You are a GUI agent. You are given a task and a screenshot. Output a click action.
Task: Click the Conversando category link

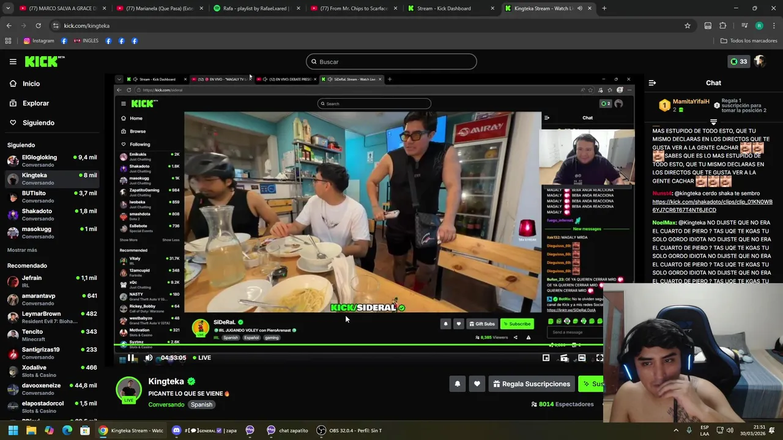click(x=166, y=405)
